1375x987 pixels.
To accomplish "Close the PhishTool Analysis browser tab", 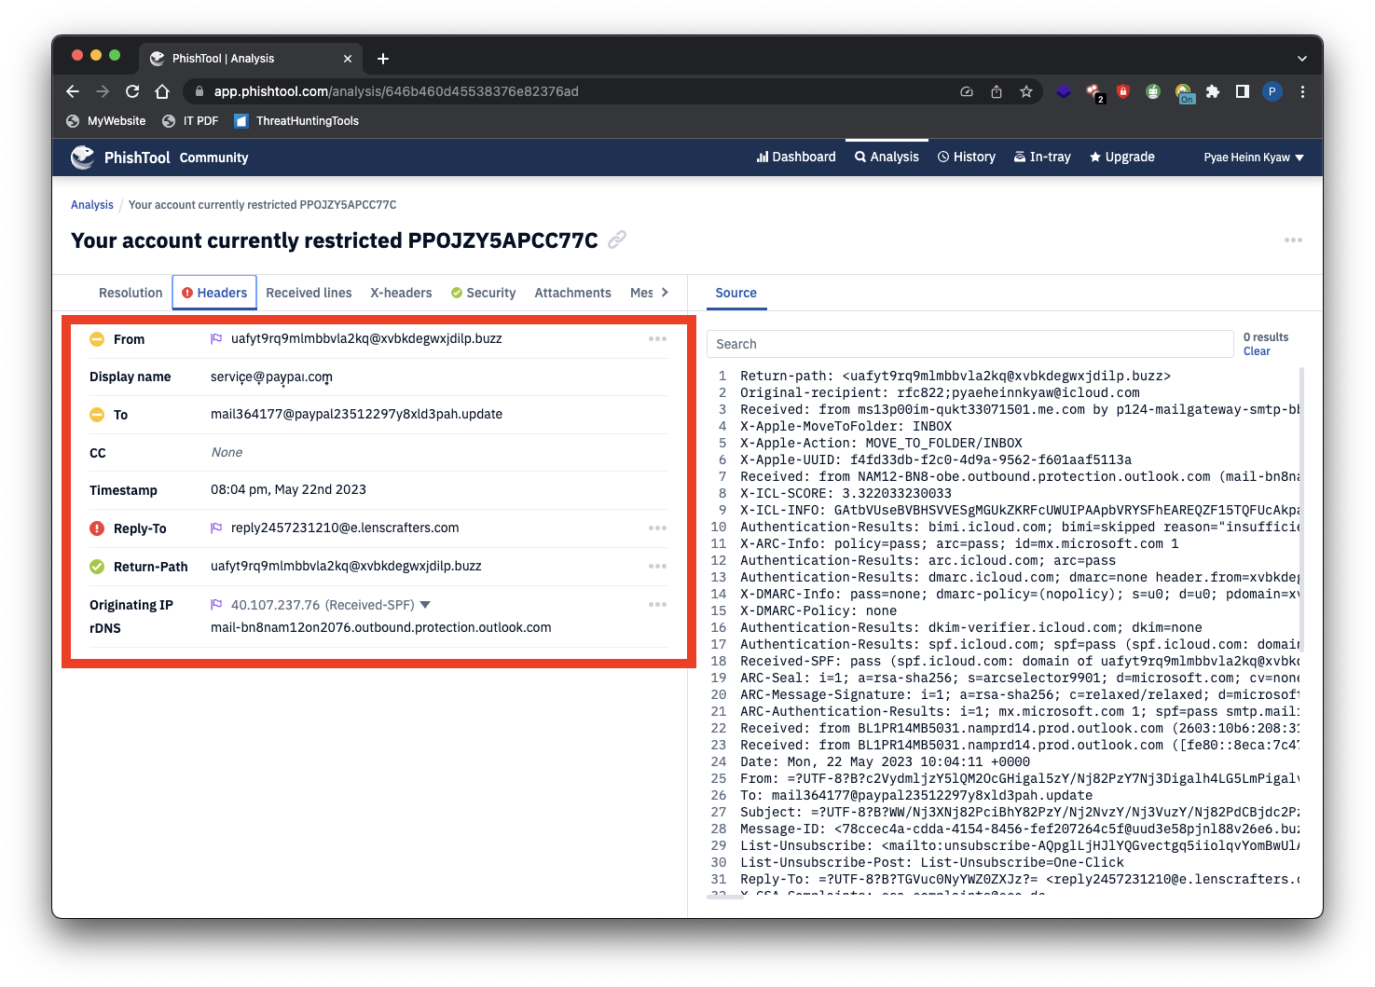I will pos(348,59).
